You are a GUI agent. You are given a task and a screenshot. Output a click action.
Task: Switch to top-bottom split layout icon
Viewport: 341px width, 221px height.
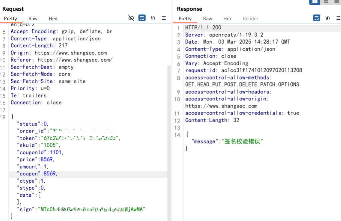coord(326,2)
